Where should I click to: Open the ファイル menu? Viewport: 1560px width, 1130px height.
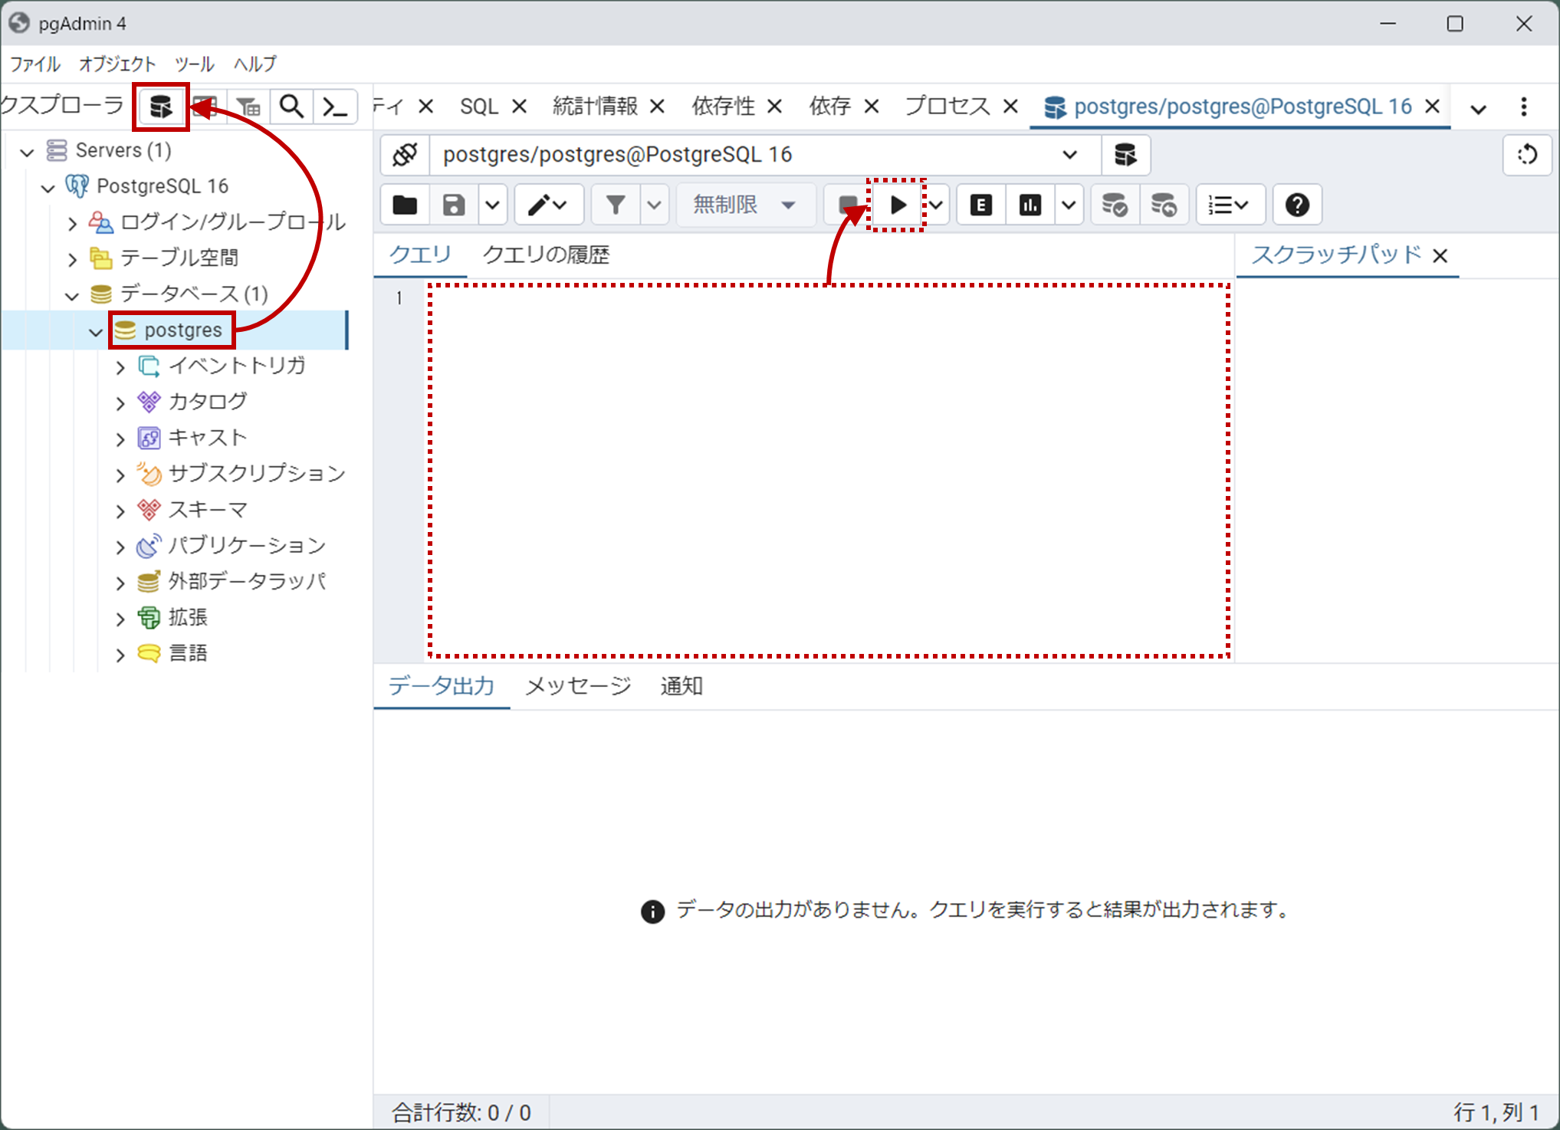click(35, 64)
